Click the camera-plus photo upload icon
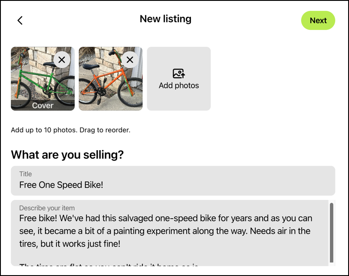349x276 pixels. click(179, 73)
